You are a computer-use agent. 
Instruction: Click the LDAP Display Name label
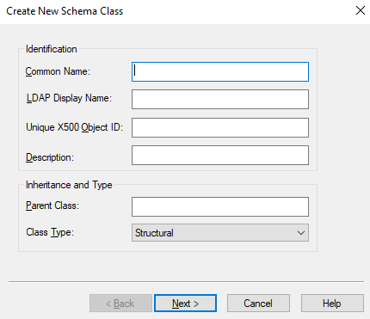click(69, 98)
